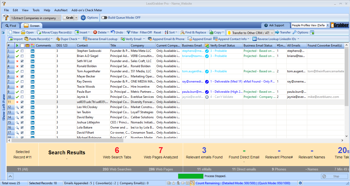Expand the Grab button dropdown arrow
Screen dimensions: 350x186
click(x=76, y=18)
